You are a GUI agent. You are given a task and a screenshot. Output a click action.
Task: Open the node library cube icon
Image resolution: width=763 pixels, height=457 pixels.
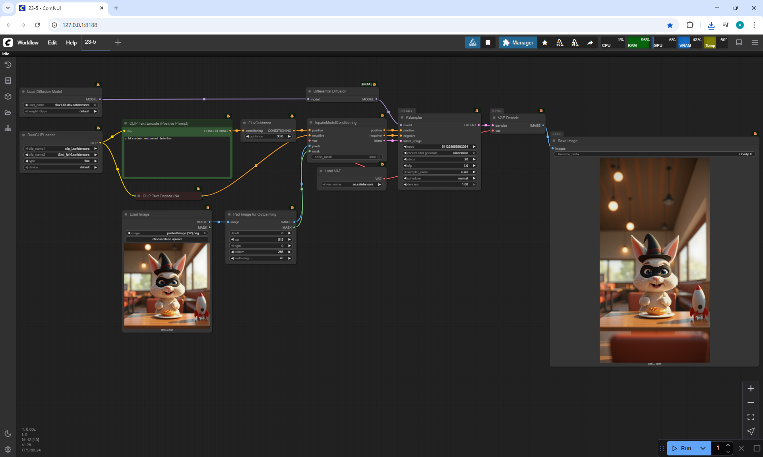tap(8, 96)
